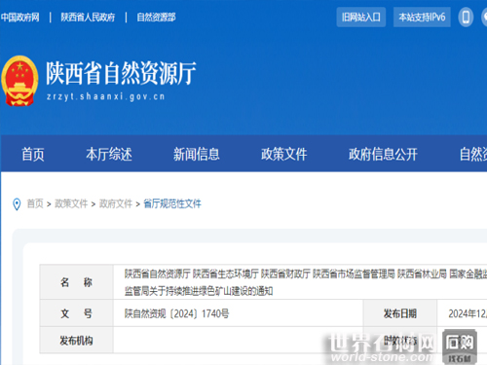Click the 名称 table label
This screenshot has width=487, height=365.
[x=76, y=282]
